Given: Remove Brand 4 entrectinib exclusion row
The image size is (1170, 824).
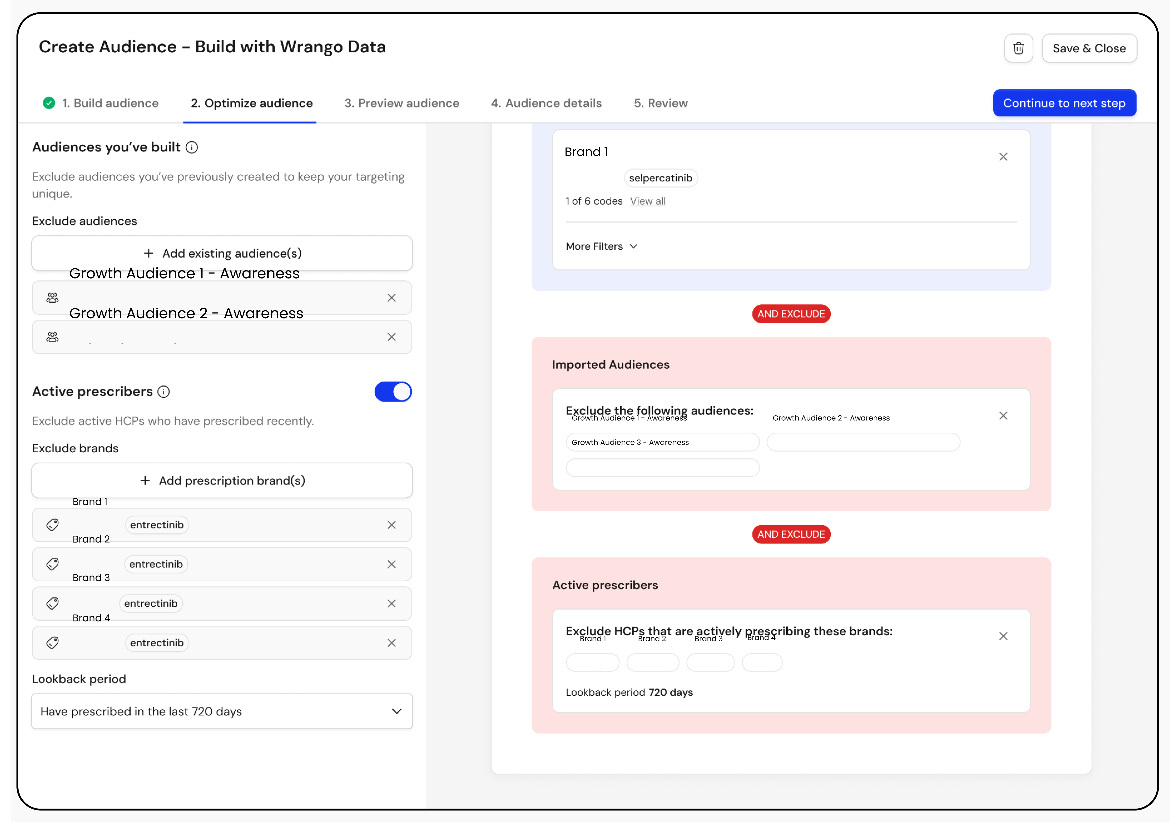Looking at the screenshot, I should [x=391, y=642].
